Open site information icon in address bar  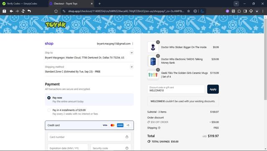click(x=64, y=11)
